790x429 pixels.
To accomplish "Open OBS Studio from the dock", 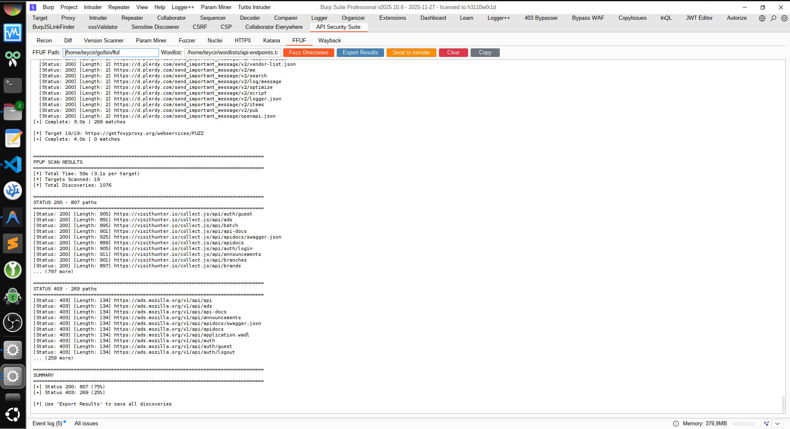I will point(13,322).
